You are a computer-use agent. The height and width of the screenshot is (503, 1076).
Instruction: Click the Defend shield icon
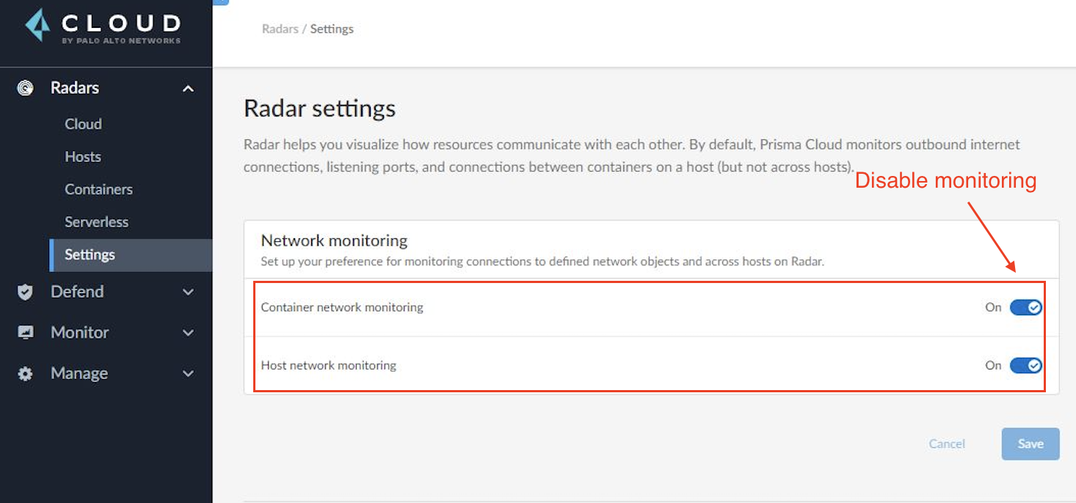(25, 292)
